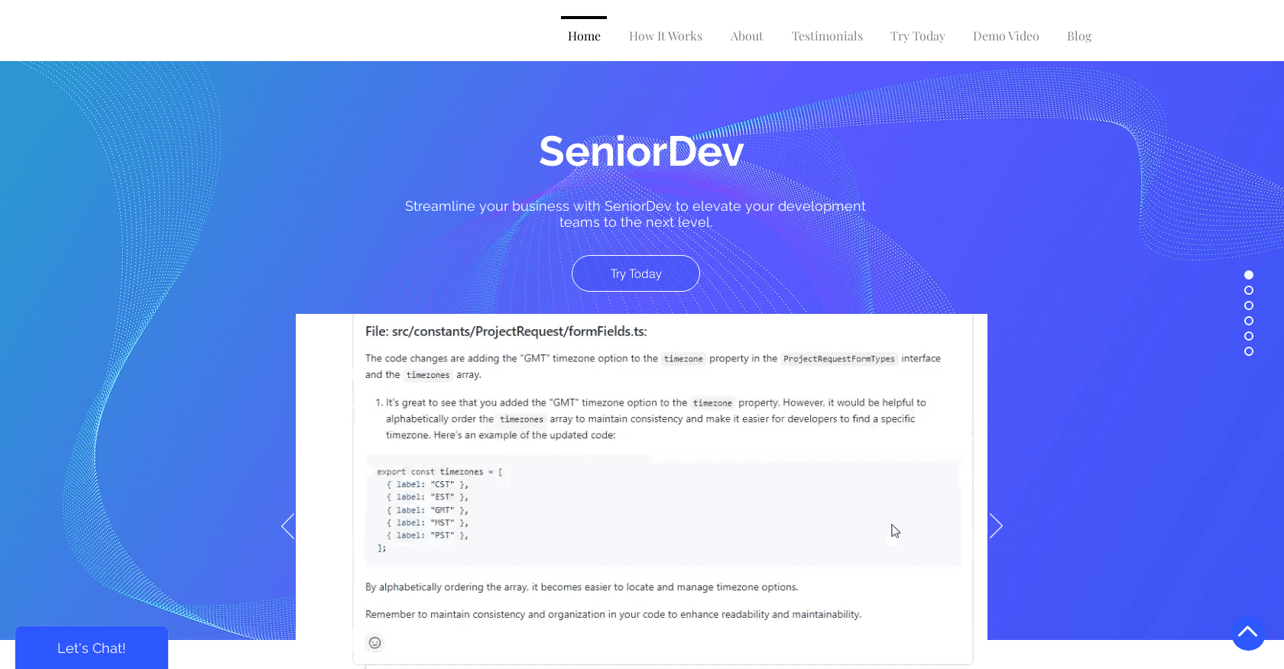Click the 'export const timezones' code line
The width and height of the screenshot is (1284, 669).
point(439,472)
